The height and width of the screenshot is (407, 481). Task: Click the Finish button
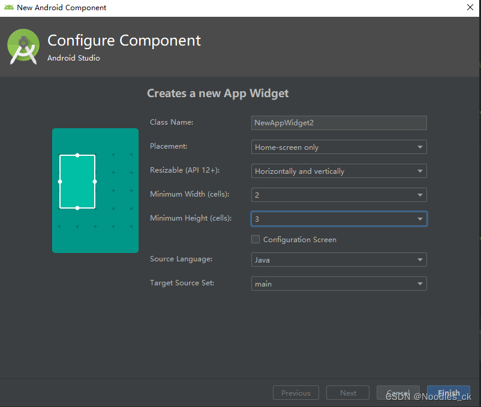(x=448, y=393)
